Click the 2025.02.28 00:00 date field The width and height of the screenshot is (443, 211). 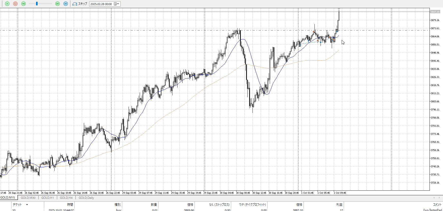pos(101,4)
